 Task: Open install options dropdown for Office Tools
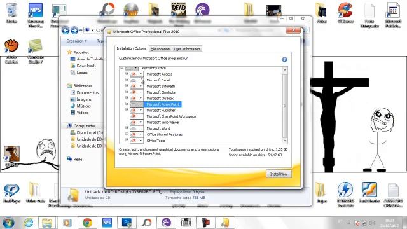[x=137, y=141]
